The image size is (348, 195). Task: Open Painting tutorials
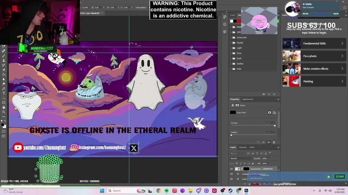click(x=314, y=81)
